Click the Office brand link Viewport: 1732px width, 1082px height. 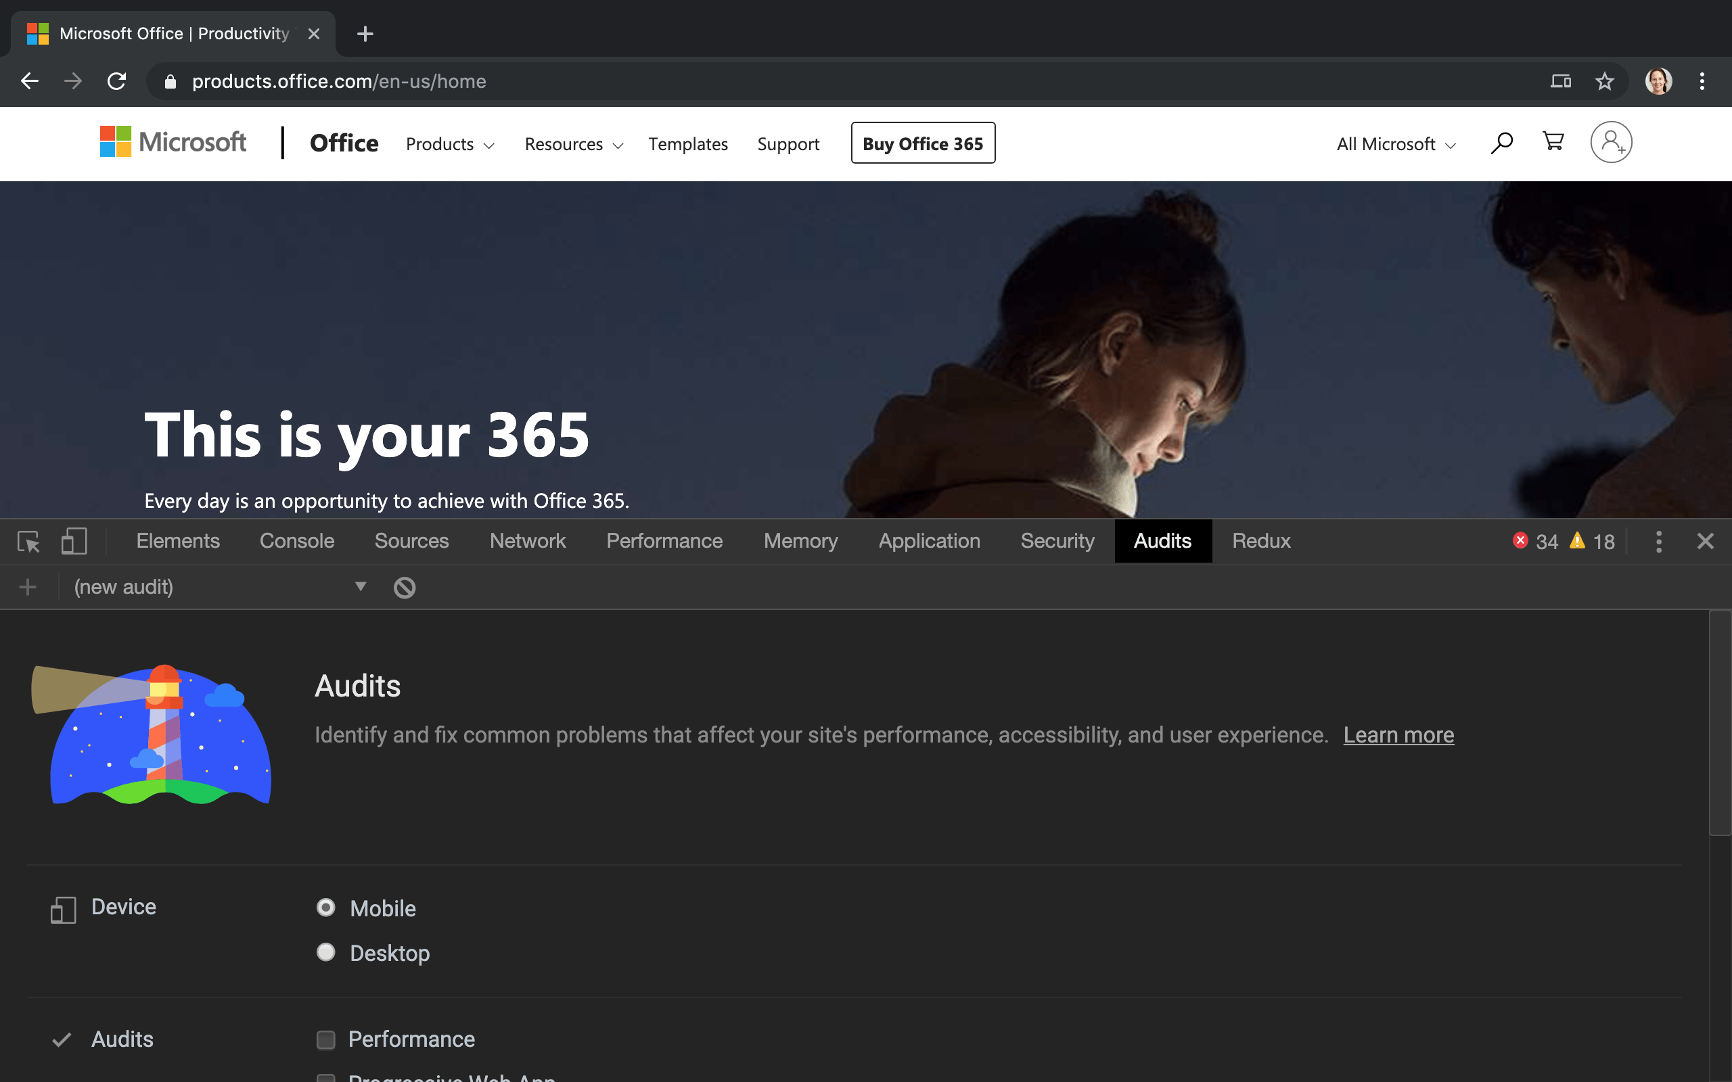pyautogui.click(x=344, y=143)
